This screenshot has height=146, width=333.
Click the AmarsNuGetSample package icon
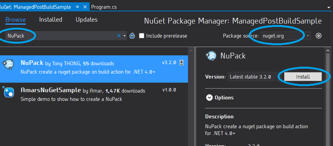pyautogui.click(x=8, y=92)
